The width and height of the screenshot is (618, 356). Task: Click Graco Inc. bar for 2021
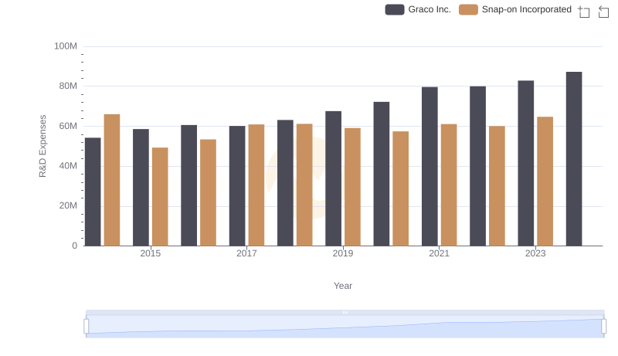point(430,167)
